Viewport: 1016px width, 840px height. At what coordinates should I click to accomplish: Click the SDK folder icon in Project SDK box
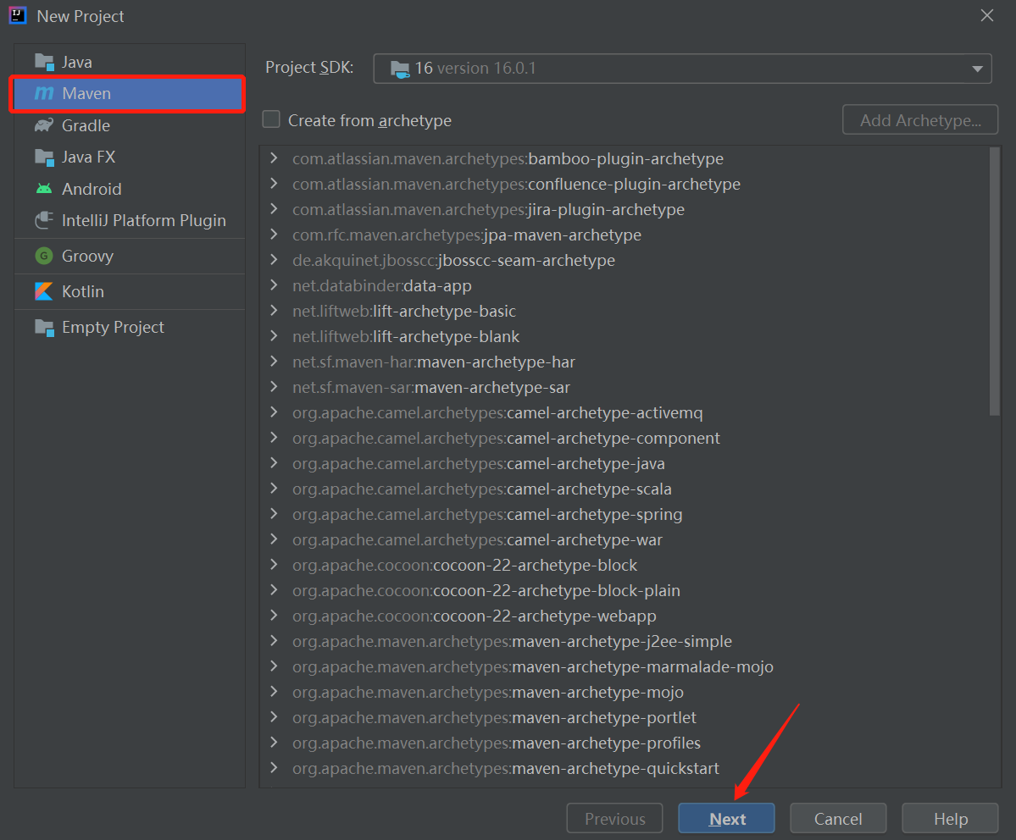(400, 69)
